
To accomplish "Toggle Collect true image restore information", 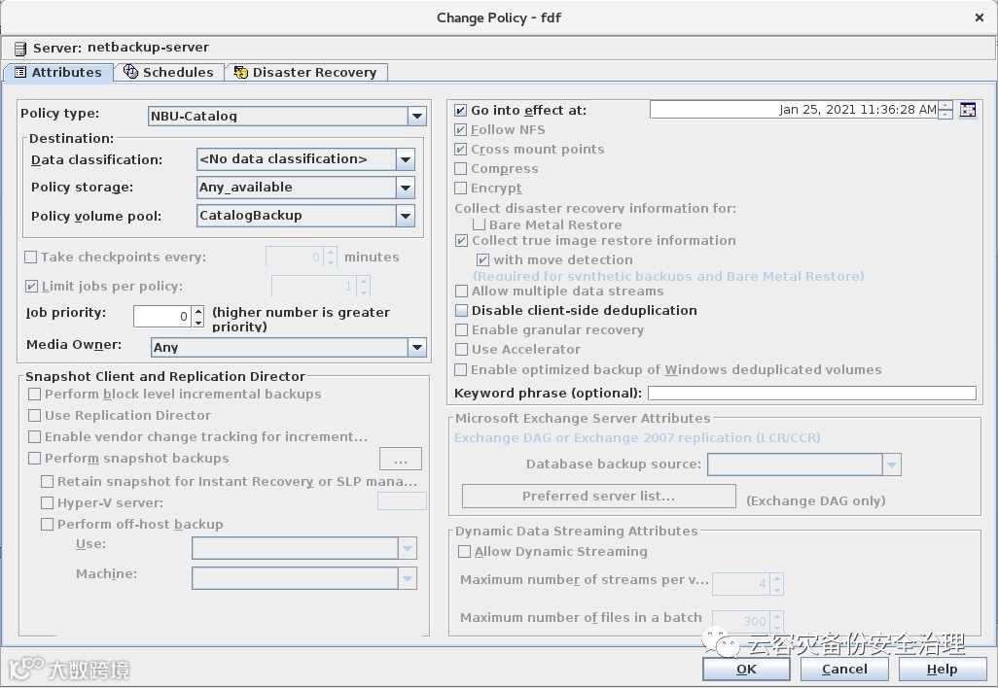I will [x=461, y=241].
